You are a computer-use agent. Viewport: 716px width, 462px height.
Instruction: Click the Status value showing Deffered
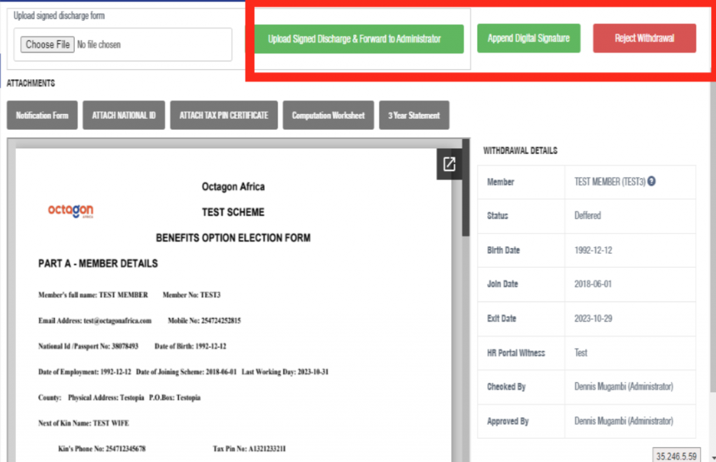click(x=587, y=216)
